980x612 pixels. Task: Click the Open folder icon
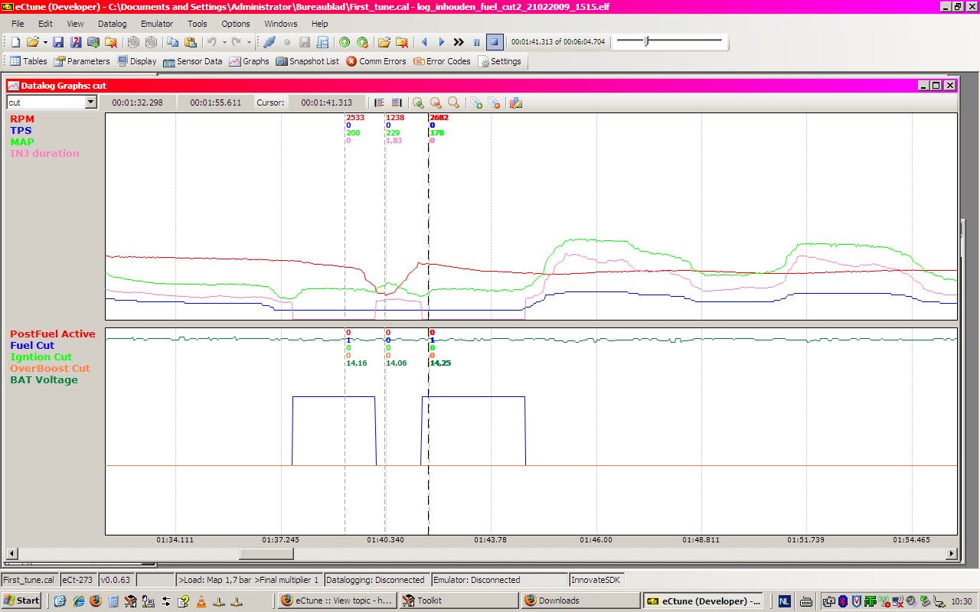click(32, 42)
